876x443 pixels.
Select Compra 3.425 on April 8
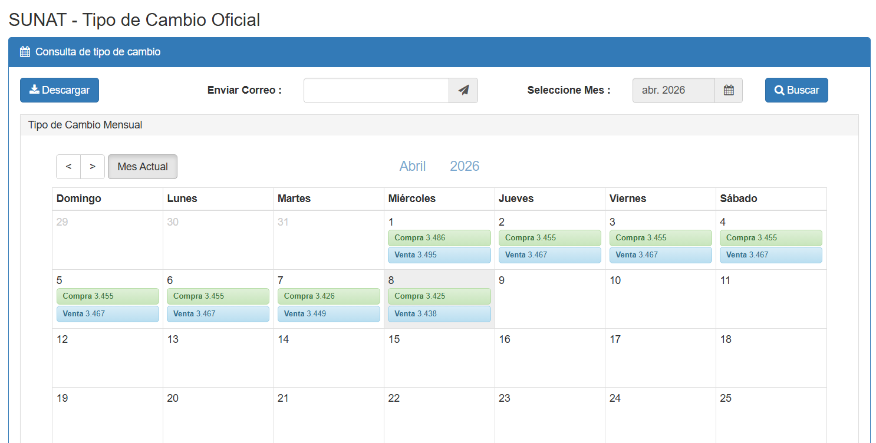click(439, 296)
